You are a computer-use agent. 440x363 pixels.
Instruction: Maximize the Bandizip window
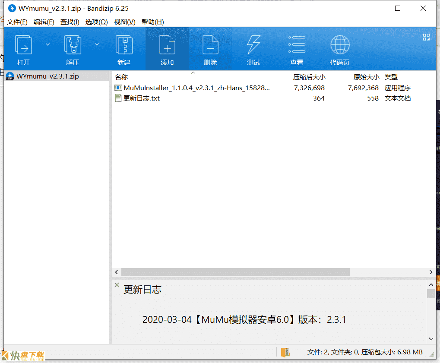click(398, 8)
